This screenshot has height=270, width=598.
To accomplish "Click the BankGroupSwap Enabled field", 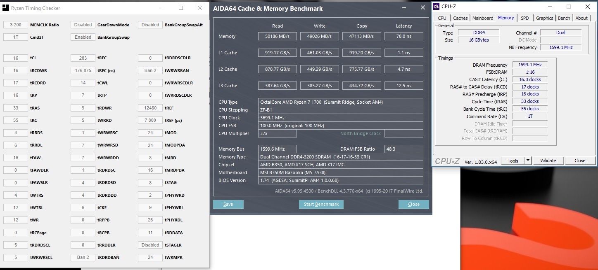I will point(83,37).
